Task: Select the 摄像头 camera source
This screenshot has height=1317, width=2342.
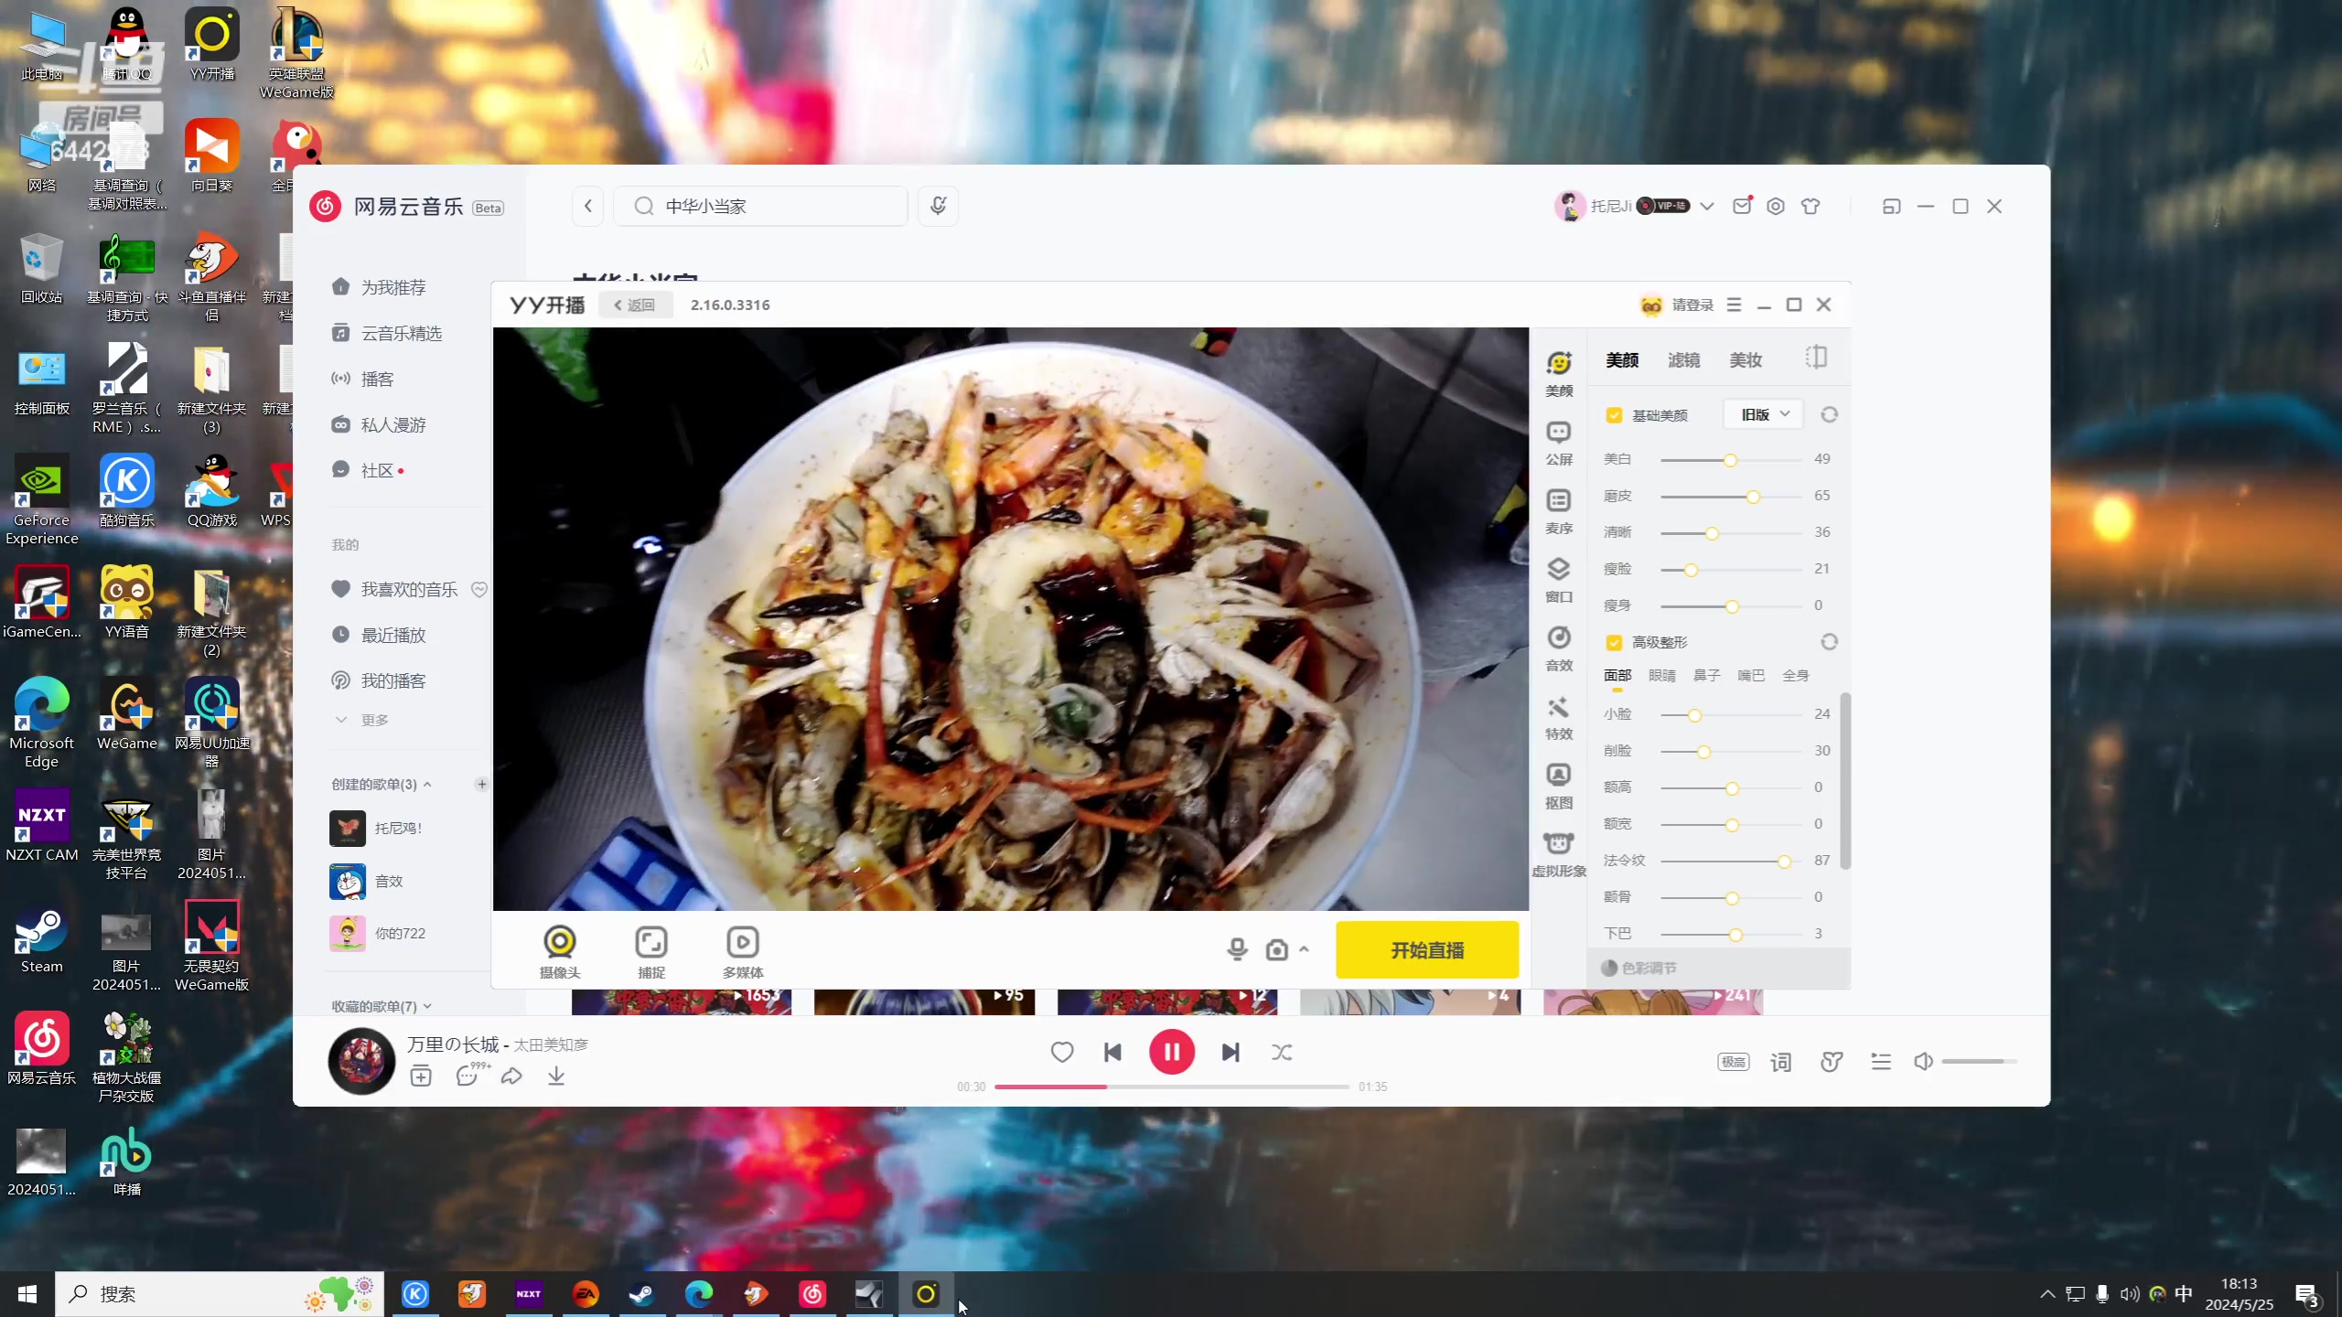Action: (560, 951)
